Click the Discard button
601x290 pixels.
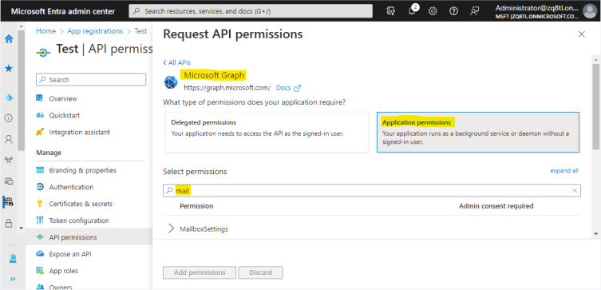[x=261, y=272]
